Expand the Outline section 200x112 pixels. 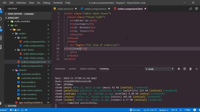pyautogui.click(x=12, y=106)
